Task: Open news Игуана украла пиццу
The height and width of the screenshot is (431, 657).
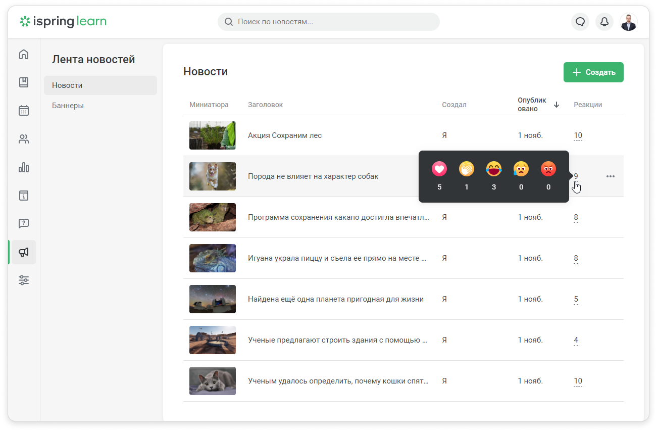Action: (337, 258)
